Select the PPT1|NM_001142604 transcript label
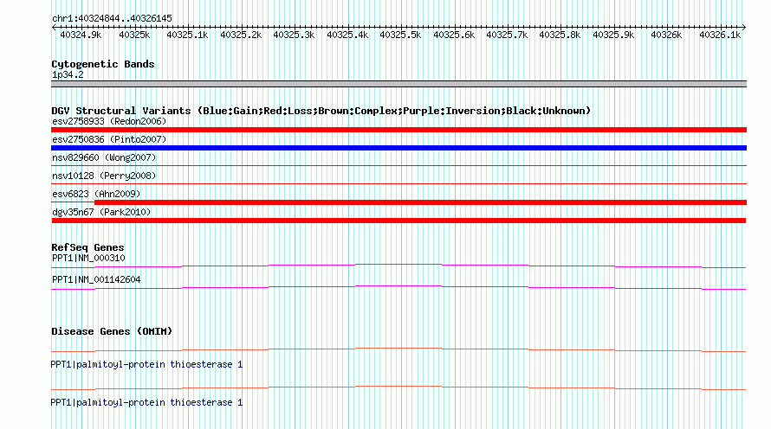The height and width of the screenshot is (429, 771). [x=96, y=279]
